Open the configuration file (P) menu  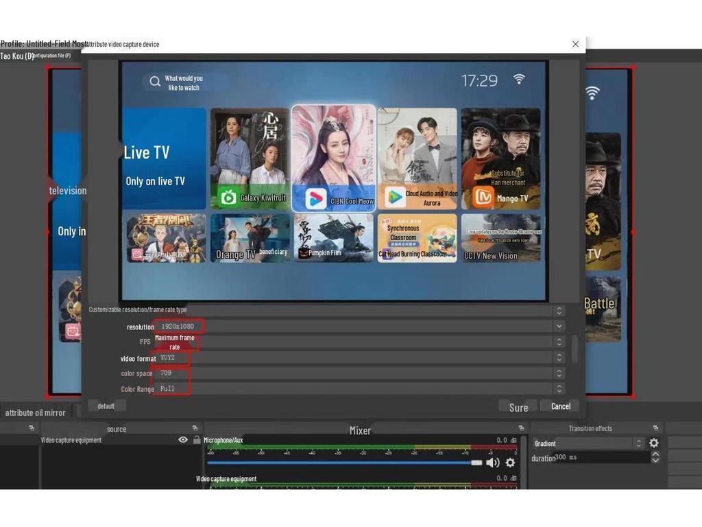coord(52,56)
